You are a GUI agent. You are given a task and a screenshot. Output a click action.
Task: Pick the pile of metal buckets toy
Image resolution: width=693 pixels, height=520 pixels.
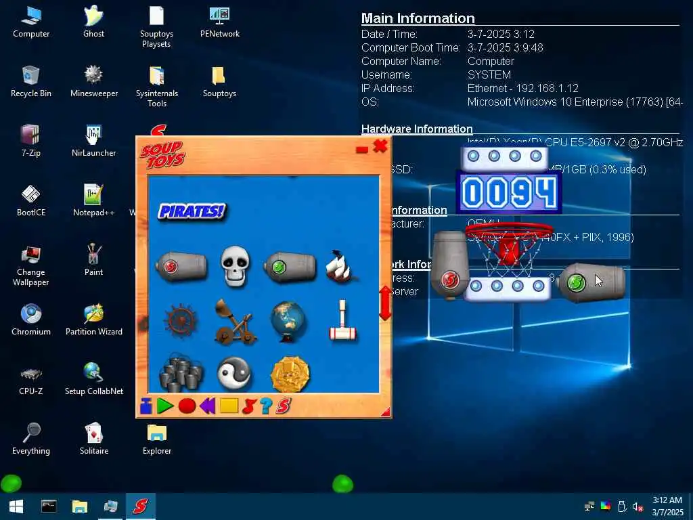pos(181,373)
